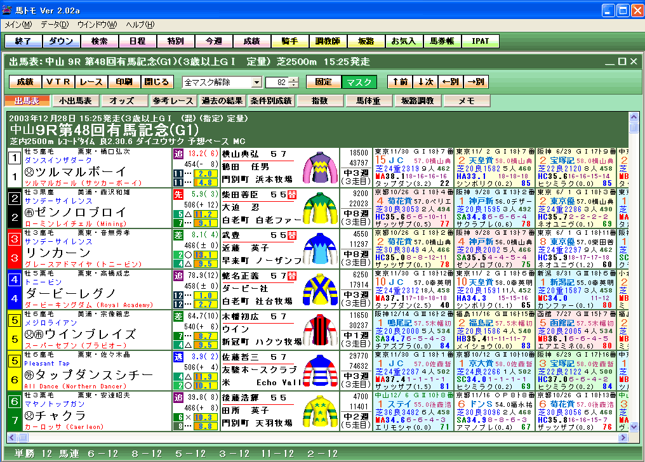Go to previous race with ↑前 button
Screen dimensions: 645x462
pyautogui.click(x=400, y=82)
